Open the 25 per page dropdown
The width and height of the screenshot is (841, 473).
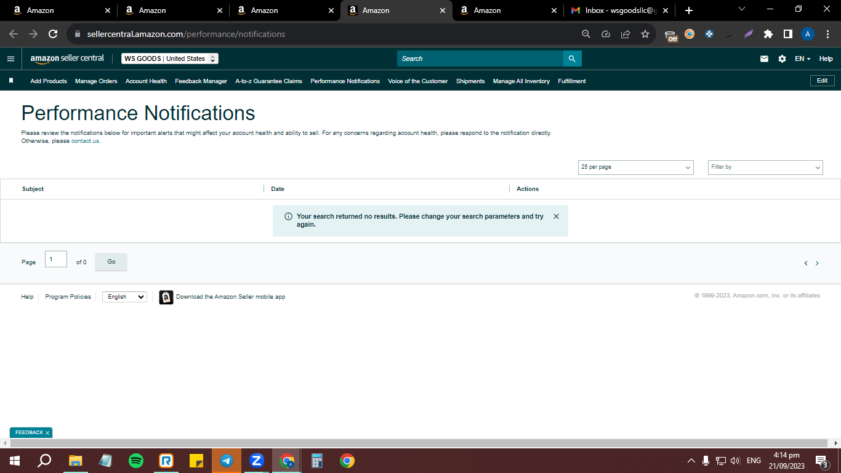(636, 167)
